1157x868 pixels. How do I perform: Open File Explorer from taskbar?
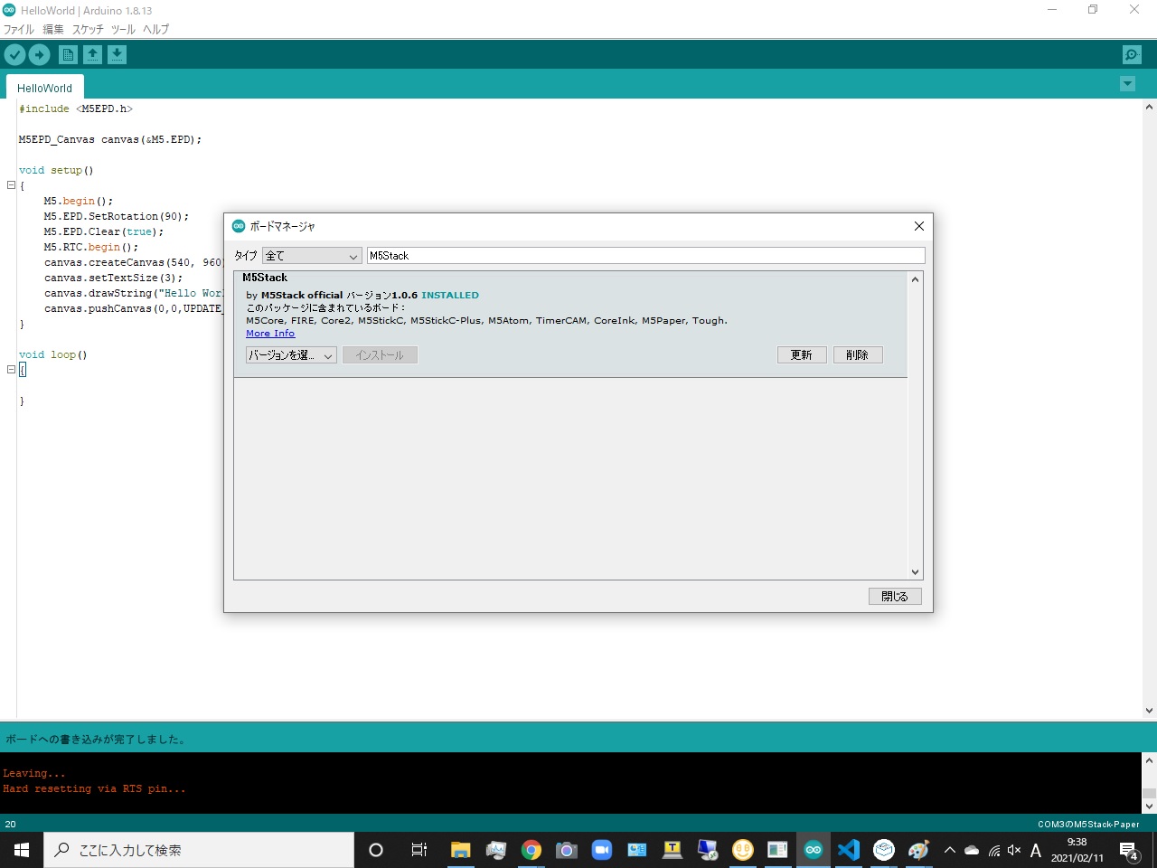pyautogui.click(x=461, y=850)
